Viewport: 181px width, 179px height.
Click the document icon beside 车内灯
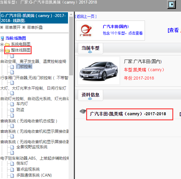click(x=12, y=104)
